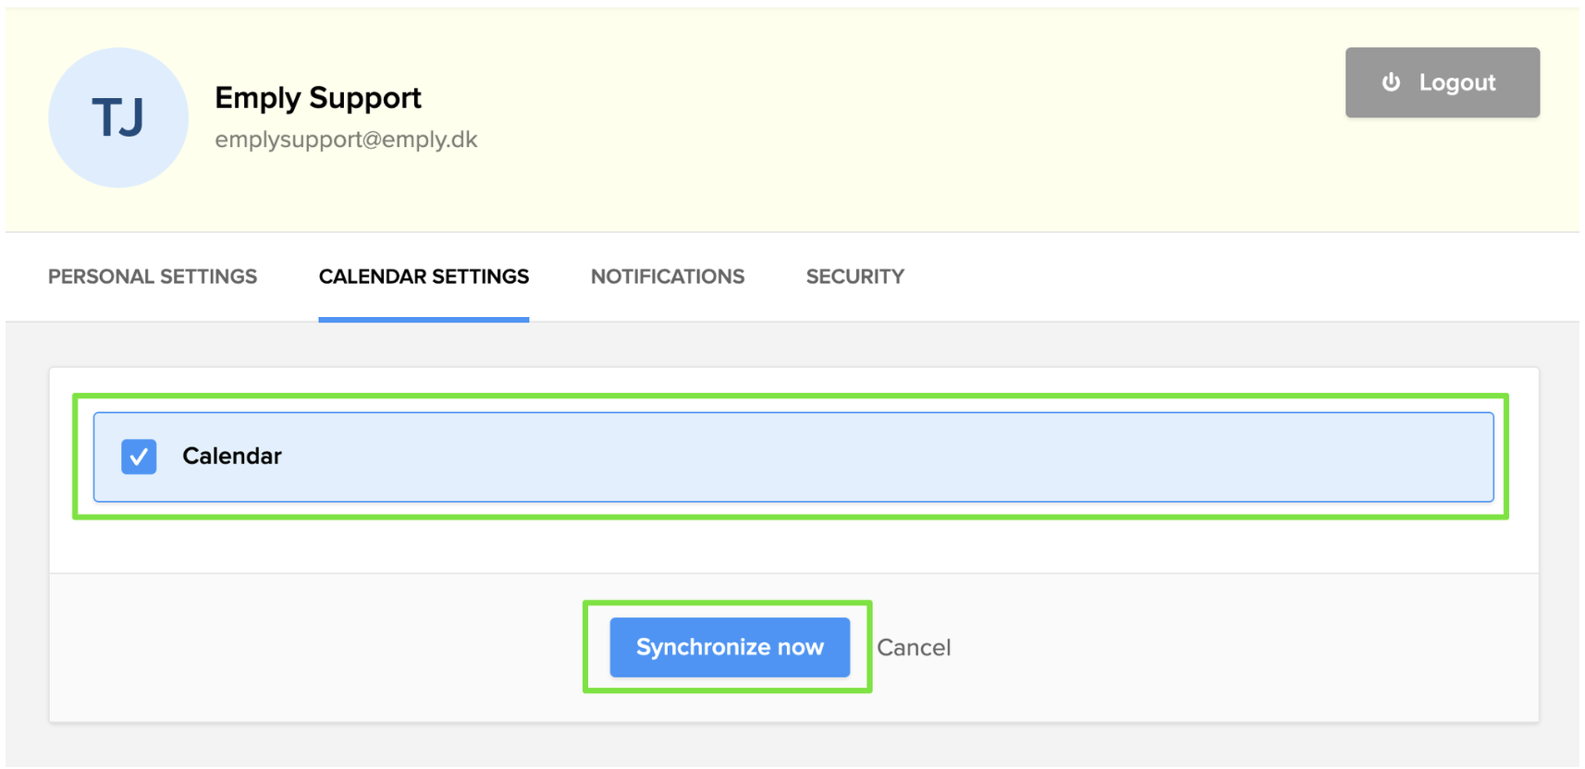Uncheck the Calendar checkbox
1585x769 pixels.
[139, 457]
